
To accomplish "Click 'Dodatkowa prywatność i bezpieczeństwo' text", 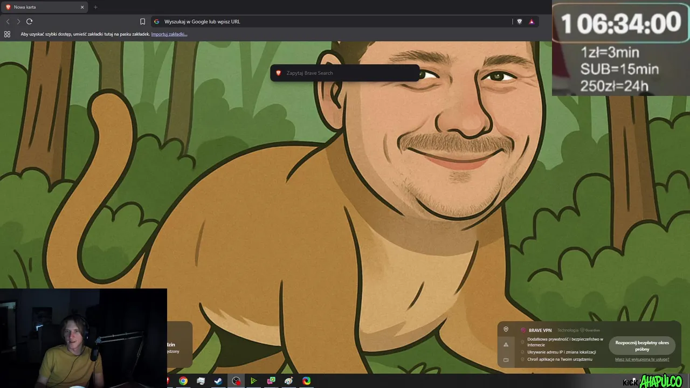I will (565, 342).
